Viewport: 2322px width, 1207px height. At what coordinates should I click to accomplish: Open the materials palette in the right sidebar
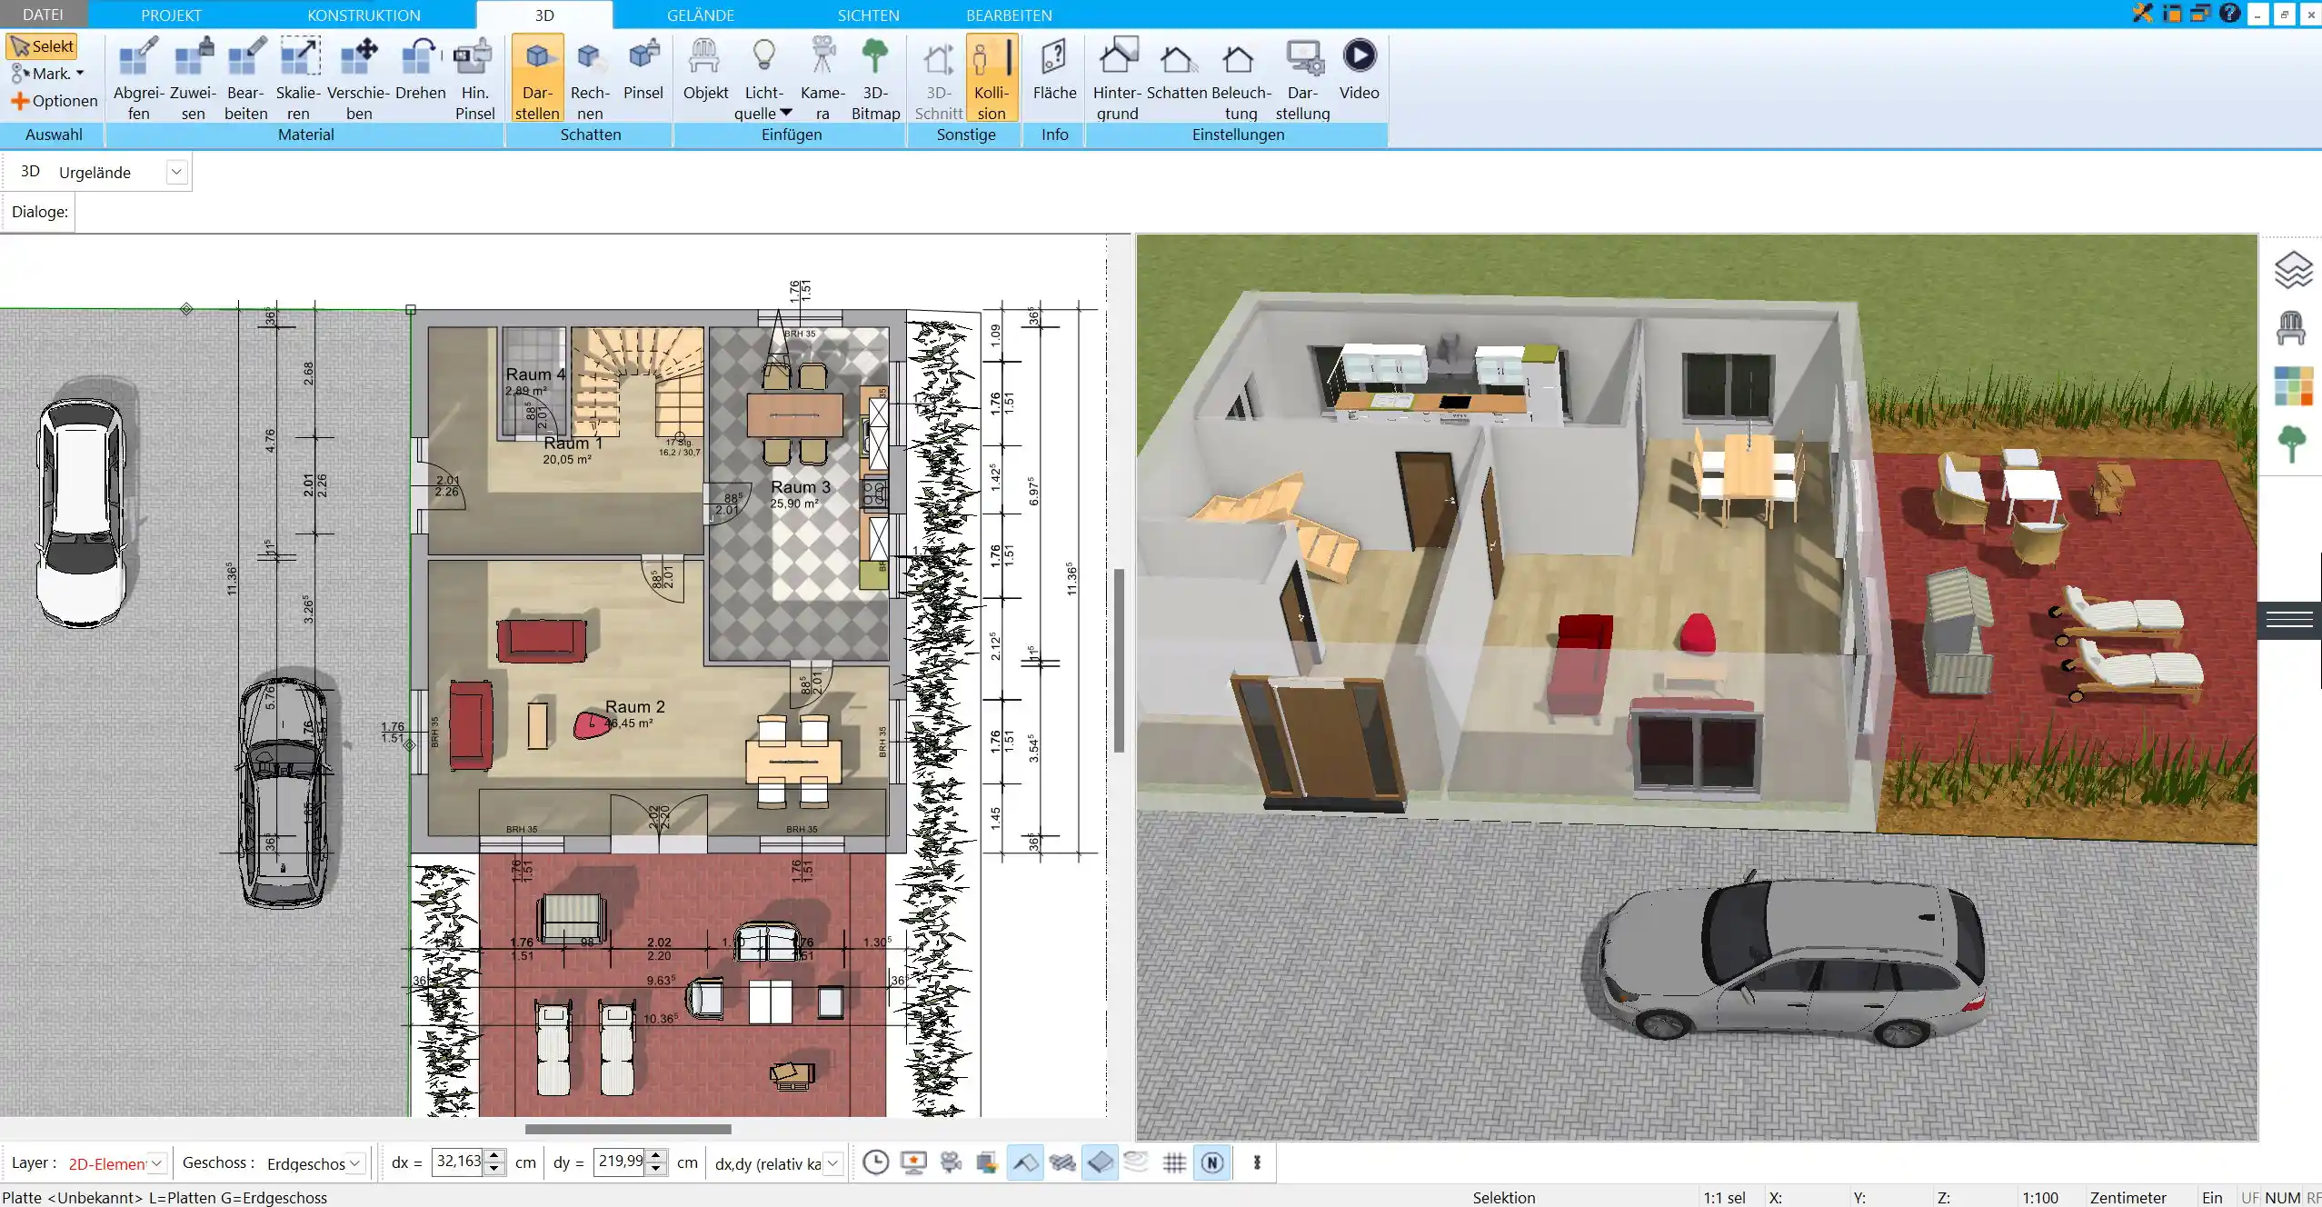[2292, 386]
